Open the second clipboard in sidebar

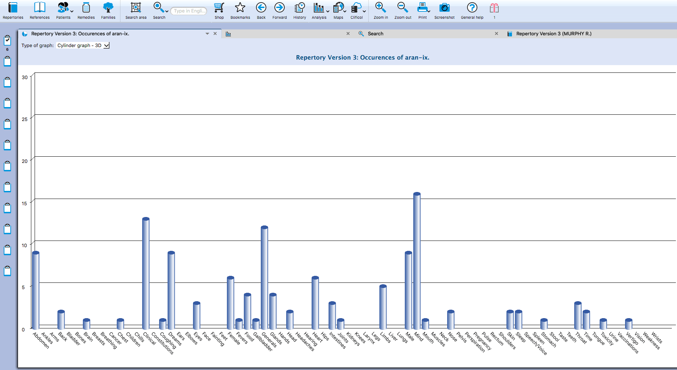[7, 61]
